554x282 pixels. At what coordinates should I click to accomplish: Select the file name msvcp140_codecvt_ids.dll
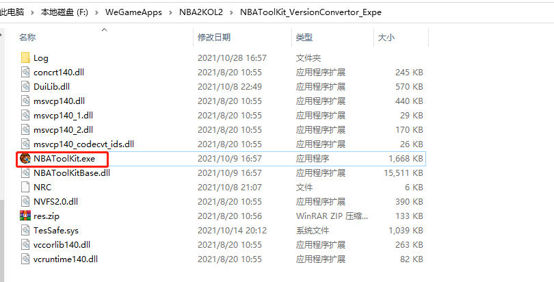(x=83, y=144)
